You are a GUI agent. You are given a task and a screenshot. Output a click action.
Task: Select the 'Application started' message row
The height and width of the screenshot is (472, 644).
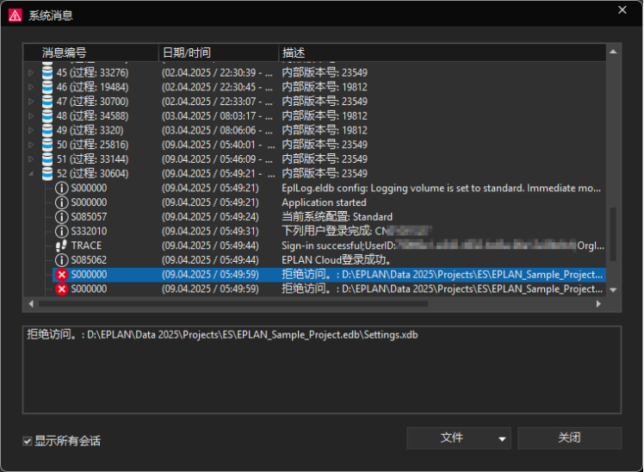329,202
